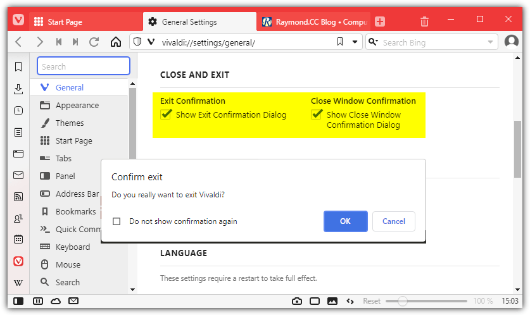
Task: Cancel the exit confirmation dialog
Action: (394, 221)
